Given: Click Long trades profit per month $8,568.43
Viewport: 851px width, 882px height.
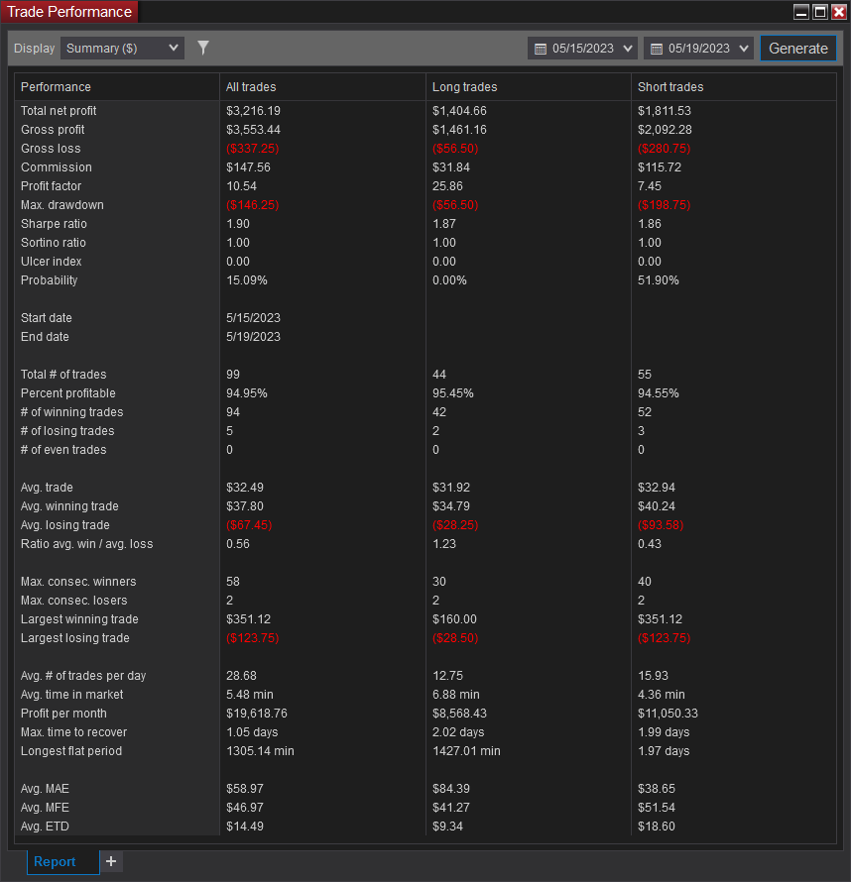Looking at the screenshot, I should click(459, 714).
